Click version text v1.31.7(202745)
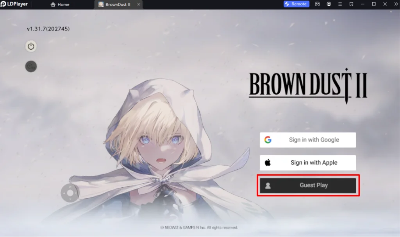Screen dimensions: 400x237 pos(48,29)
